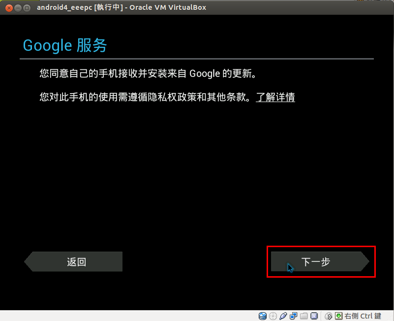394x321 pixels.
Task: Click the mouse integration status icon
Action: point(329,316)
